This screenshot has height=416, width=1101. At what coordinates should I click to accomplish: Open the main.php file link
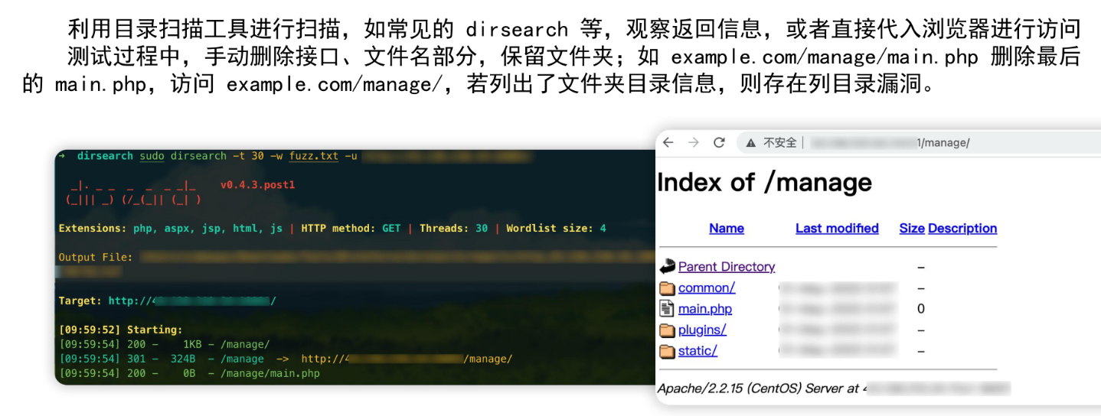tap(705, 309)
